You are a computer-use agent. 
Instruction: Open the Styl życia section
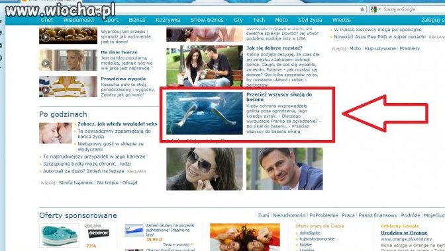click(310, 20)
